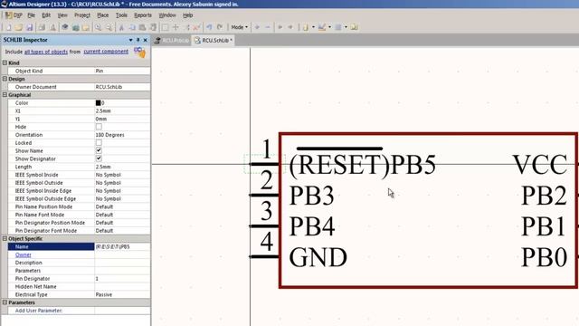Click the model manager icon
This screenshot has height=326, width=579.
354,27
